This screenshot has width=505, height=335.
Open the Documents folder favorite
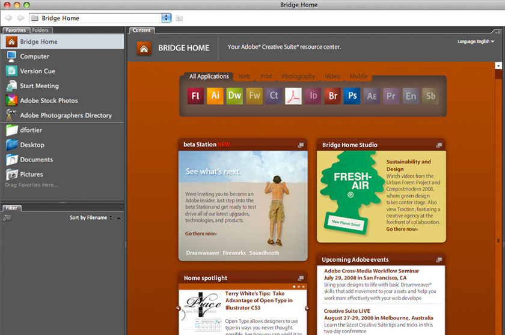[x=62, y=160]
